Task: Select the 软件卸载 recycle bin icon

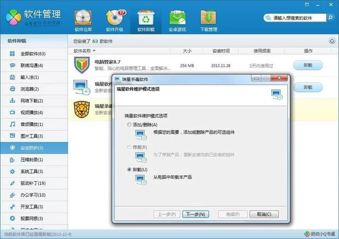Action: click(146, 21)
